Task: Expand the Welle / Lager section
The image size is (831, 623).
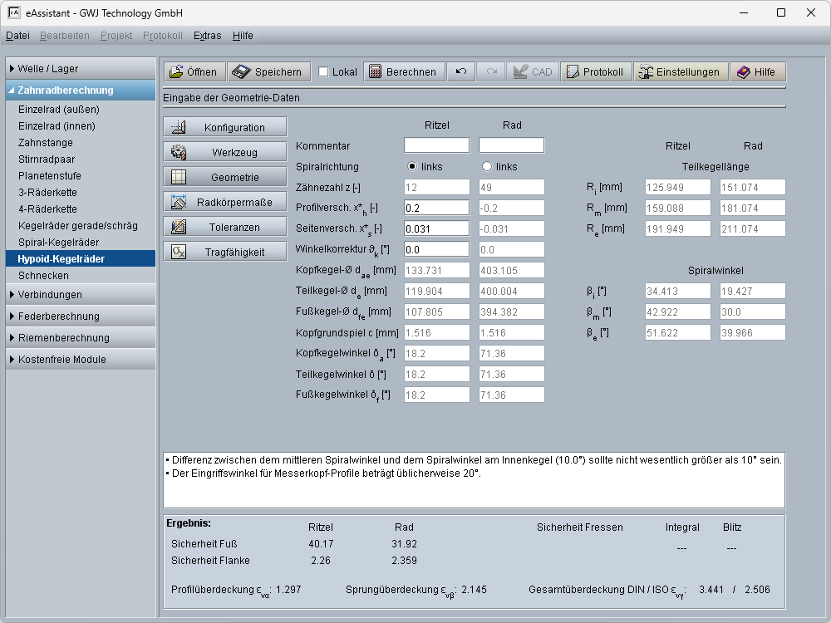Action: (81, 69)
